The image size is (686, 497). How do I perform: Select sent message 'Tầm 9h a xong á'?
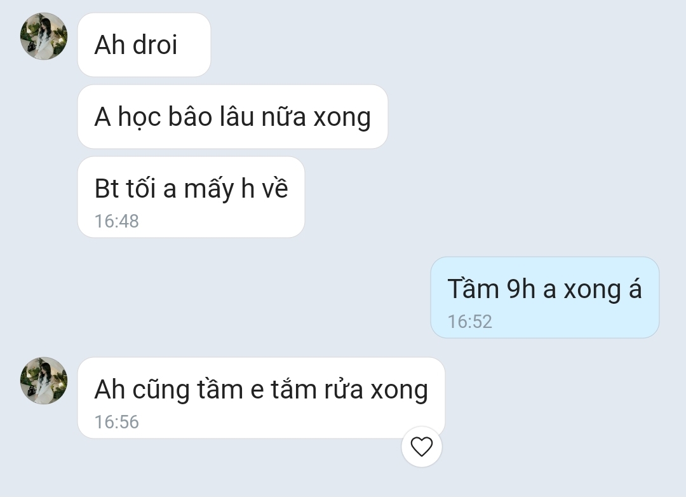pyautogui.click(x=545, y=297)
